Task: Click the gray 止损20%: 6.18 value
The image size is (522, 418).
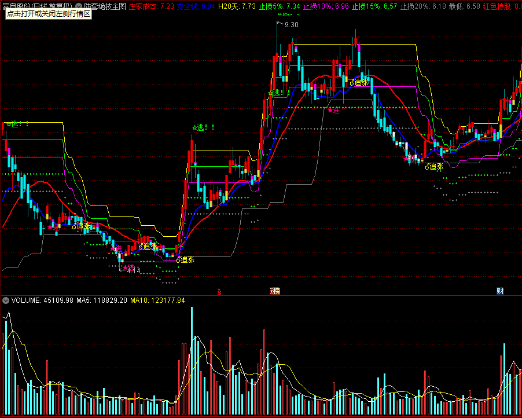Action: [423, 6]
